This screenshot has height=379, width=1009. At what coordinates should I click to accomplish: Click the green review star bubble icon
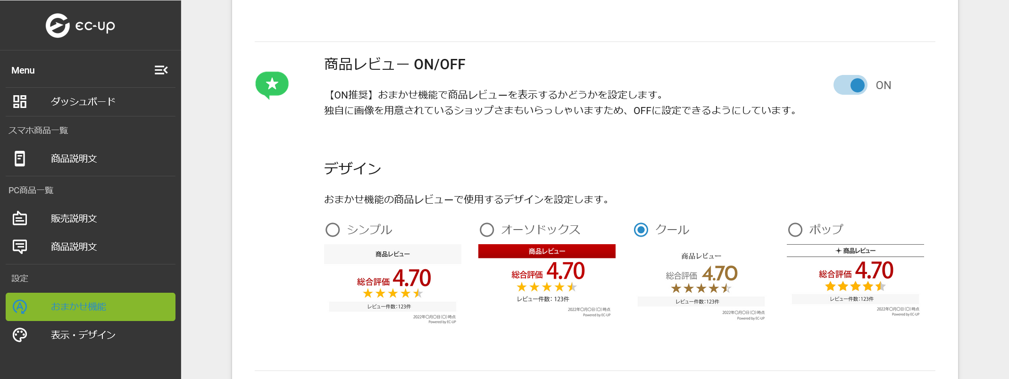(272, 85)
